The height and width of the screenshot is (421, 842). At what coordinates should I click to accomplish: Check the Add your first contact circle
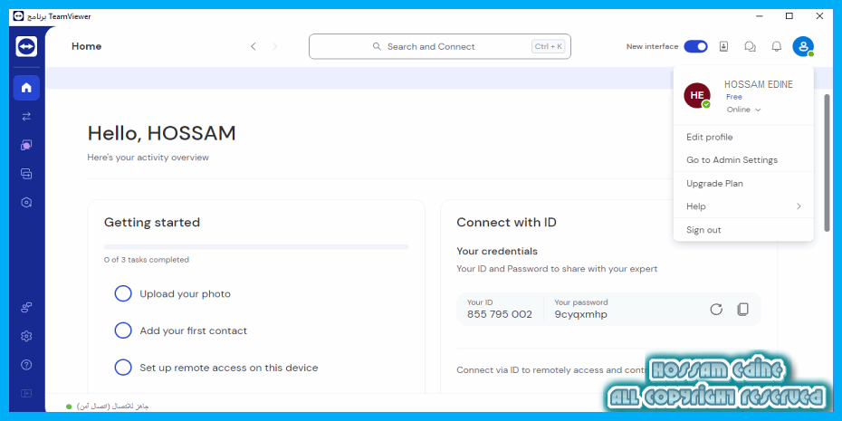click(123, 330)
